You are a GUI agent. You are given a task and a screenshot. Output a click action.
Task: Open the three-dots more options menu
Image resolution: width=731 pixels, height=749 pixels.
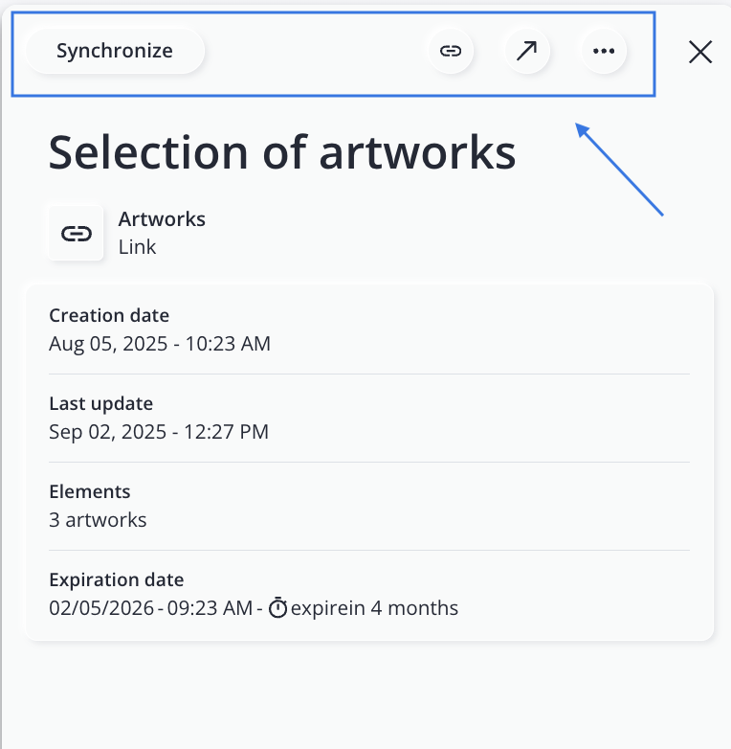(x=604, y=51)
